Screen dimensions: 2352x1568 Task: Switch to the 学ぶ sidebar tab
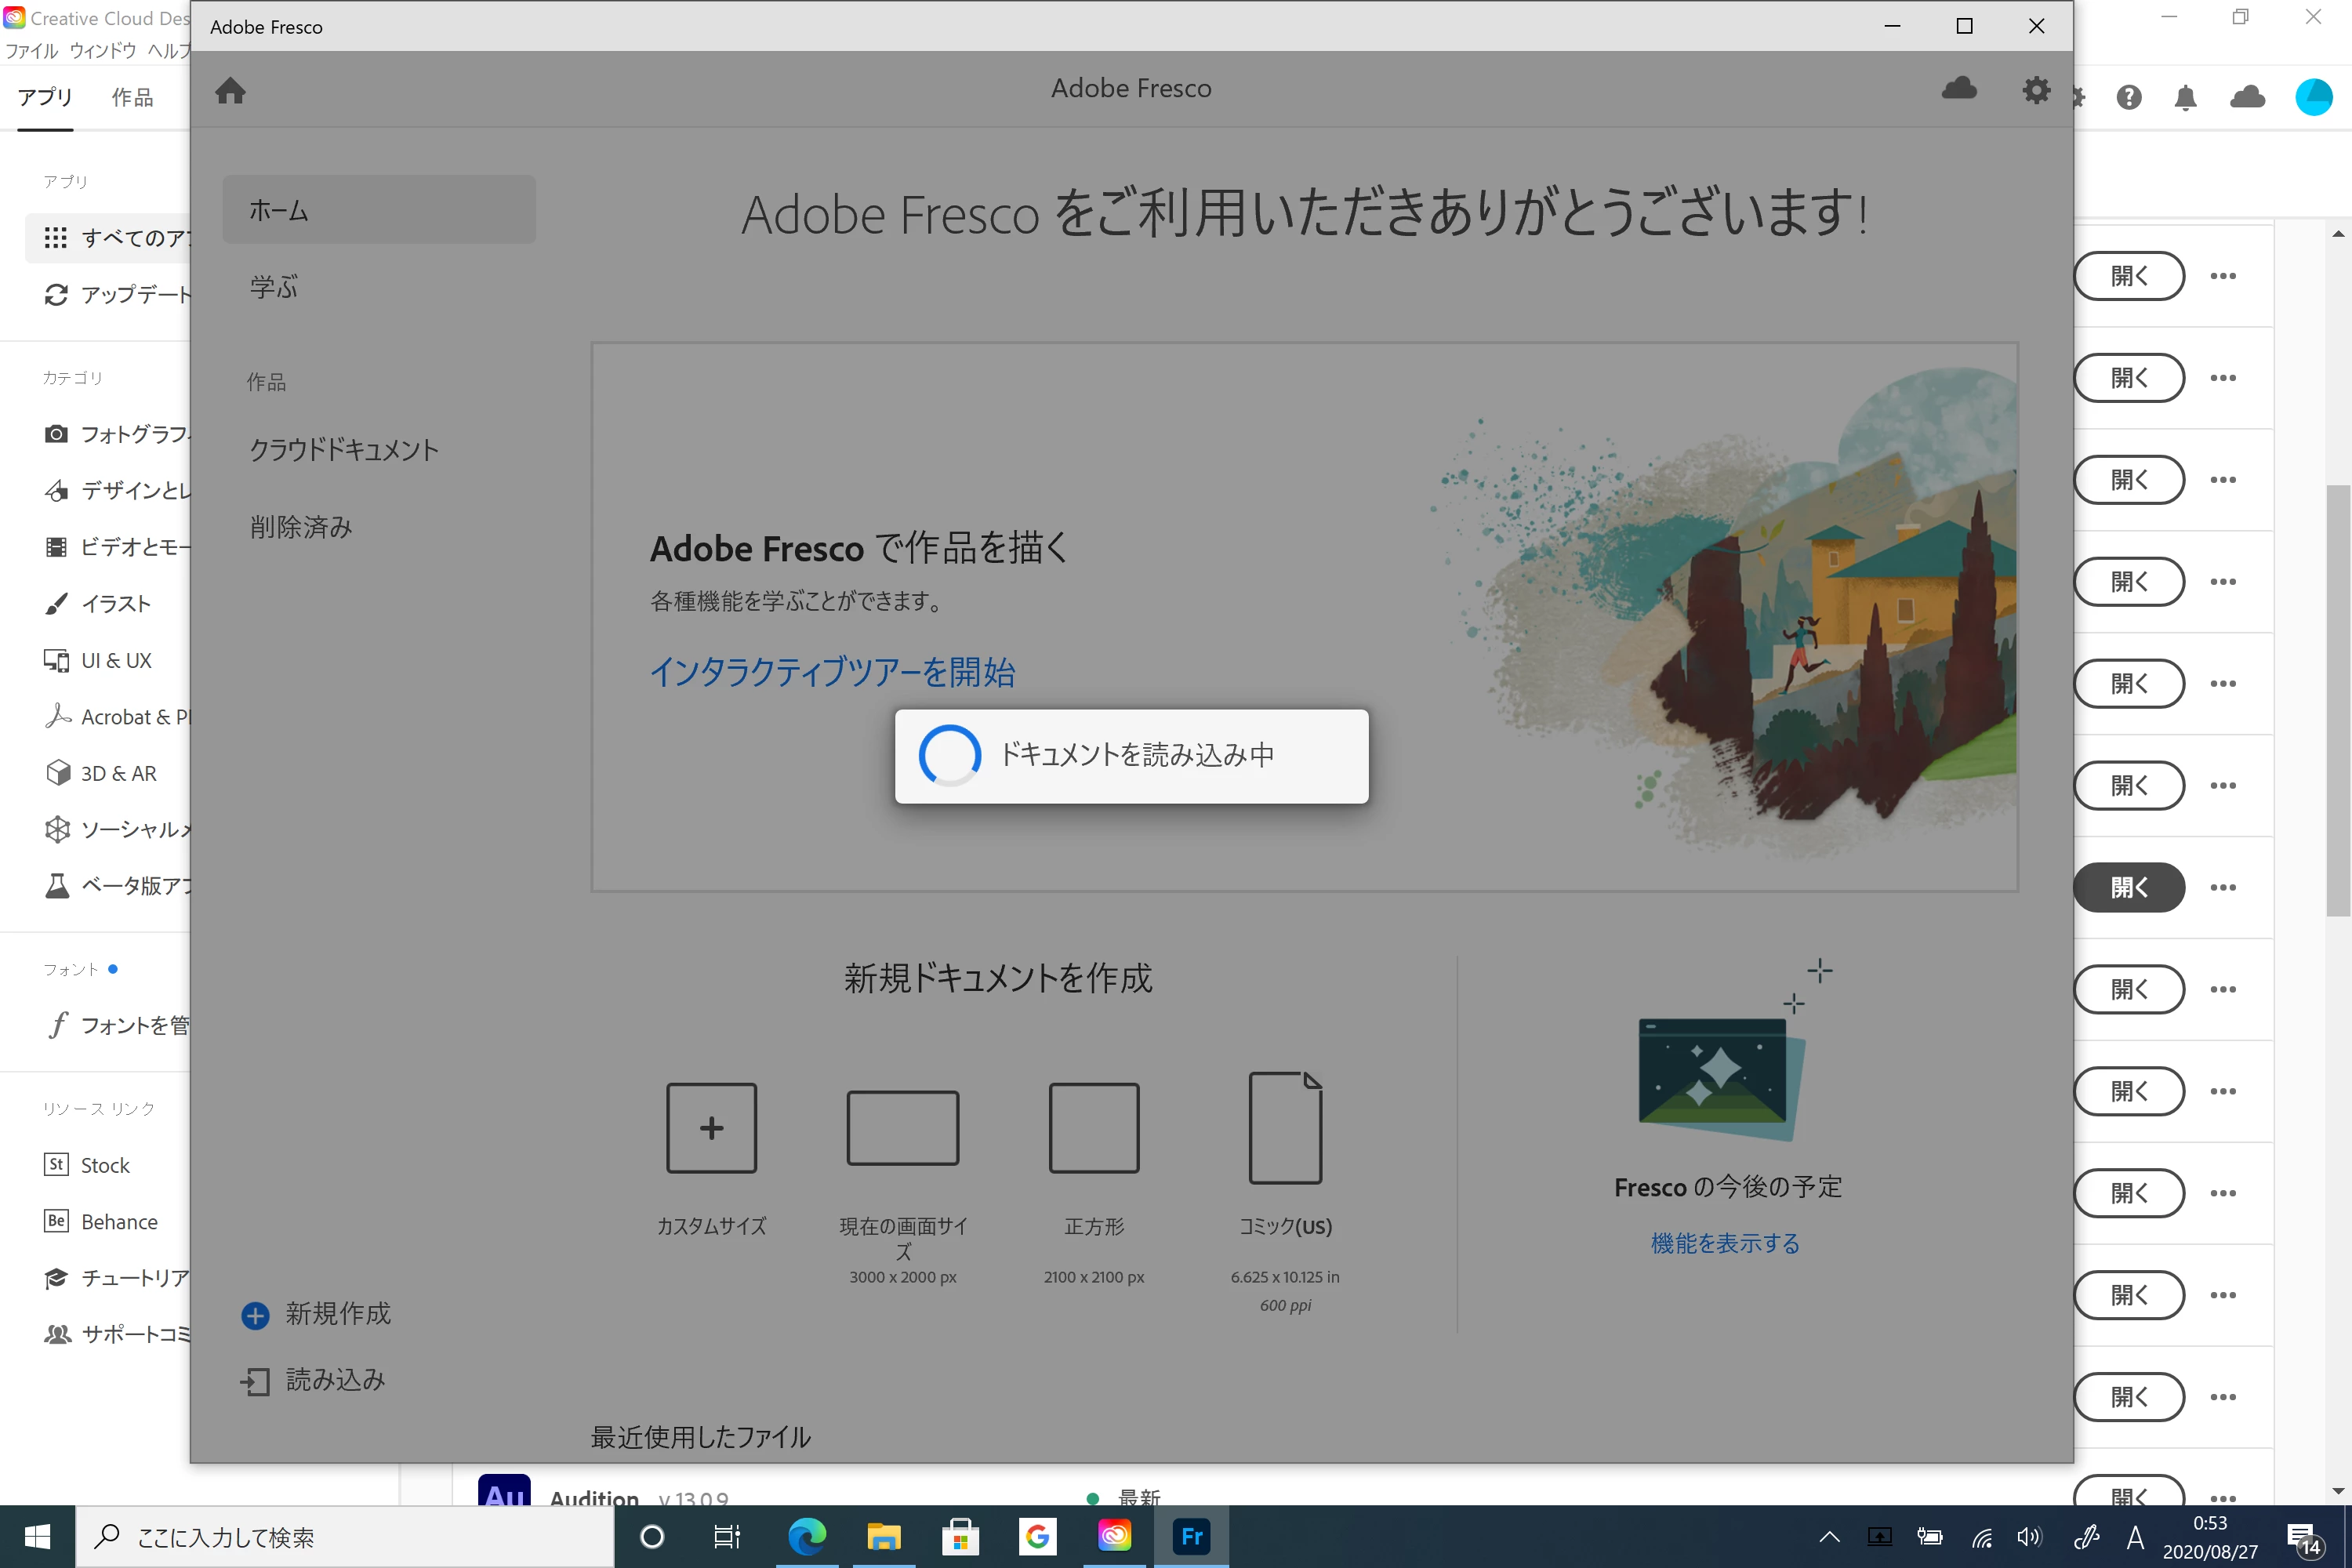click(274, 287)
